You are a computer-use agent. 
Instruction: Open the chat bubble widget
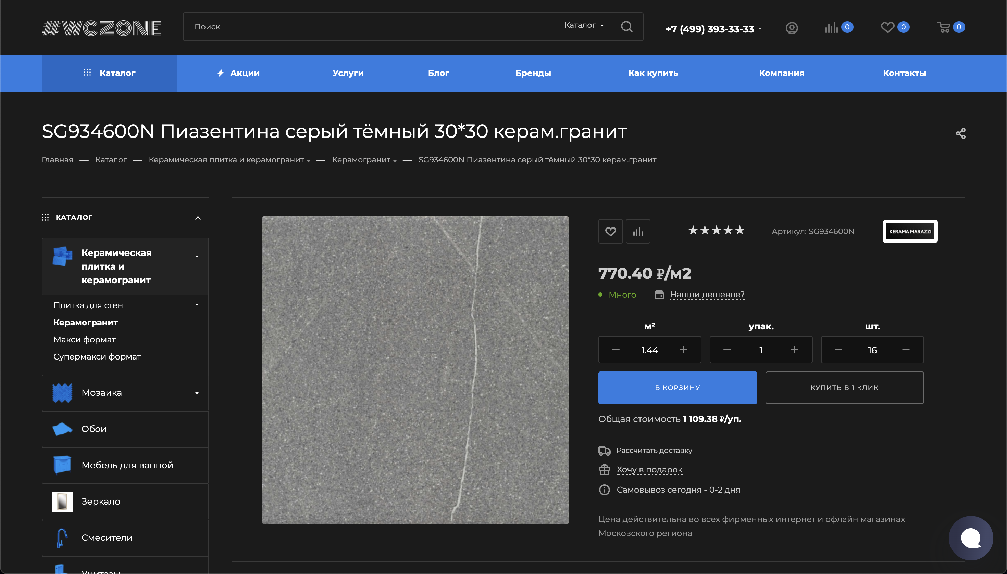pos(970,538)
